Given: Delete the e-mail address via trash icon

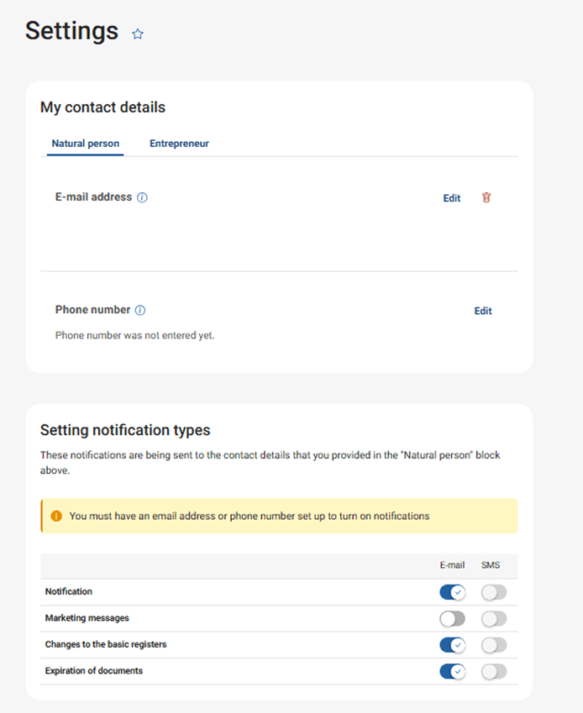Looking at the screenshot, I should tap(486, 198).
